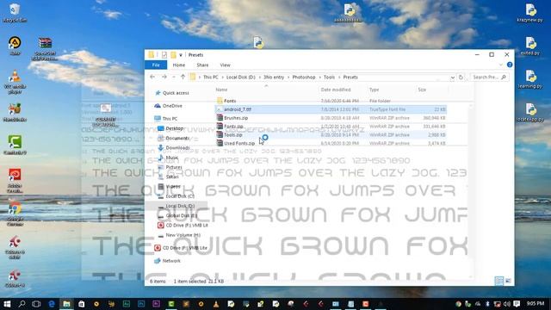
Task: Sort by Size column header
Action: pyautogui.click(x=422, y=90)
